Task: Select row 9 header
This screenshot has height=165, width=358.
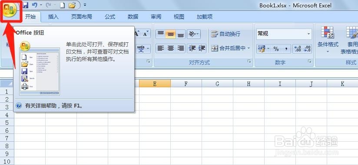Action: 7,154
